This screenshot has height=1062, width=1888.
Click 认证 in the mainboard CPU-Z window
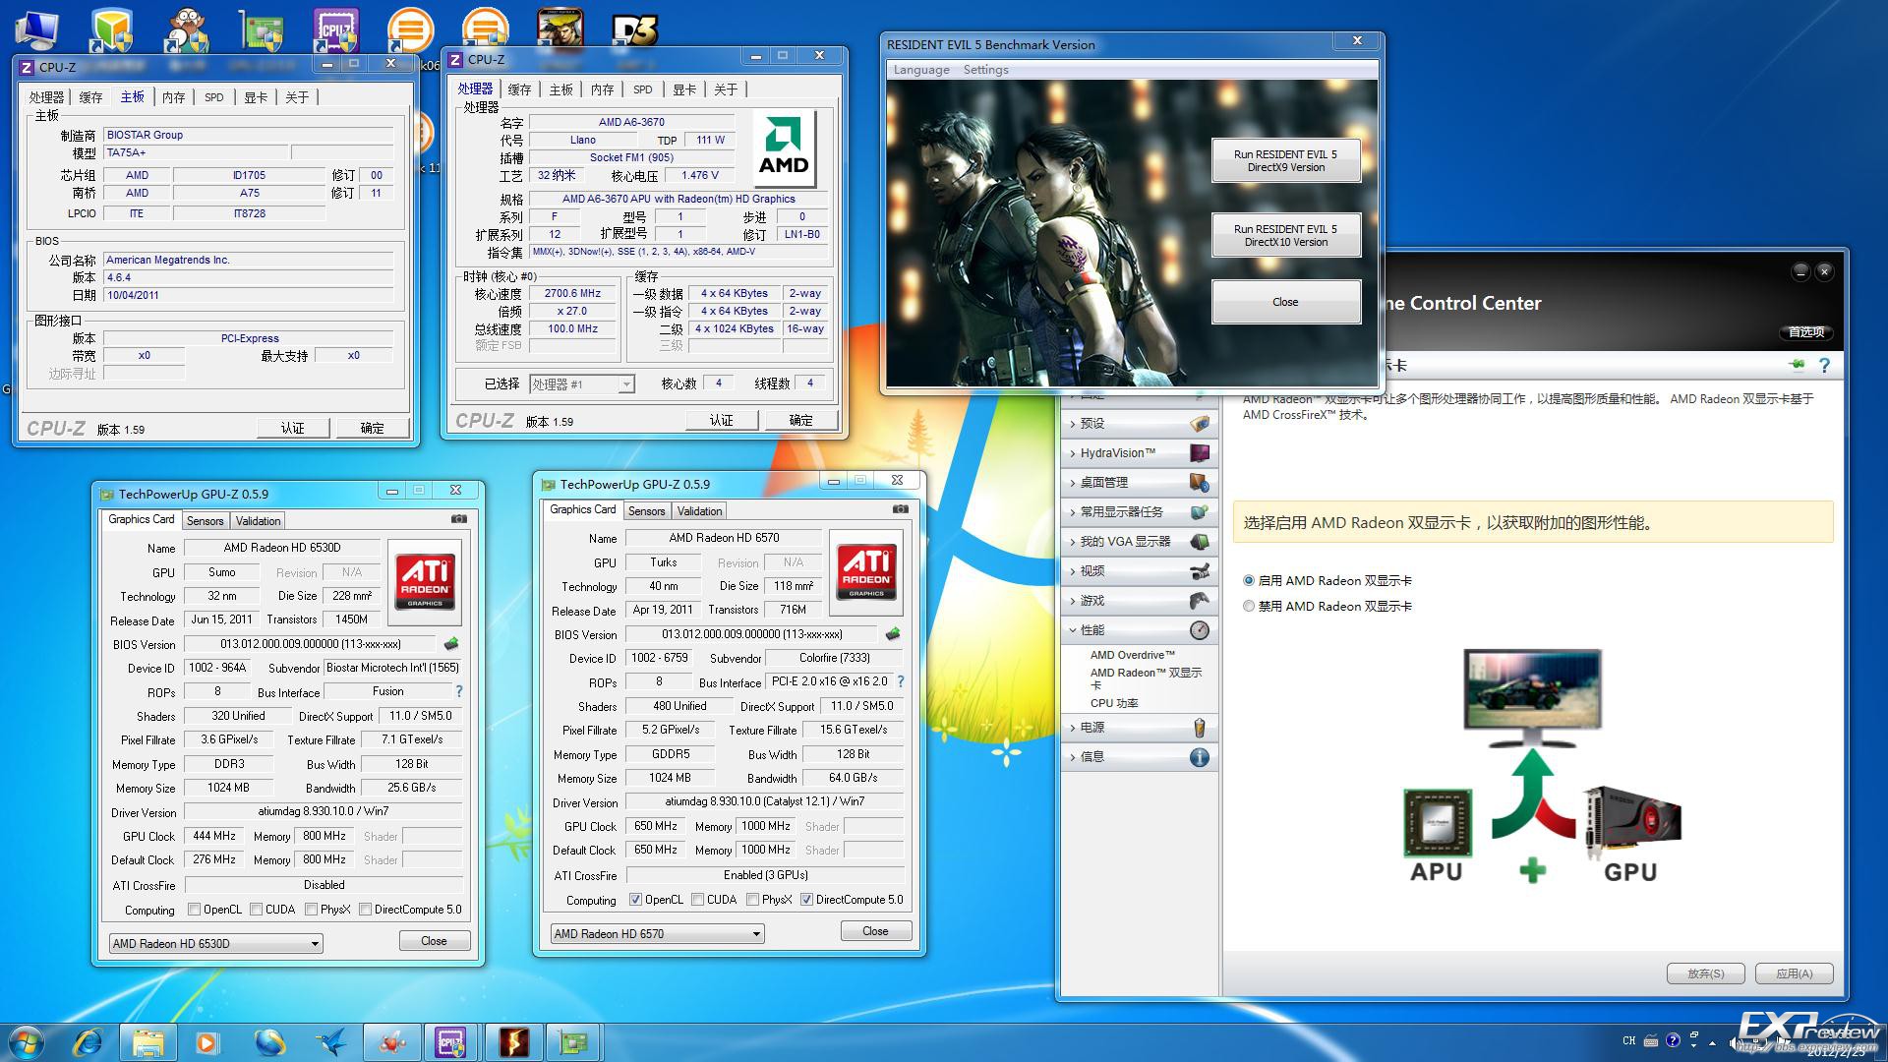[x=293, y=428]
